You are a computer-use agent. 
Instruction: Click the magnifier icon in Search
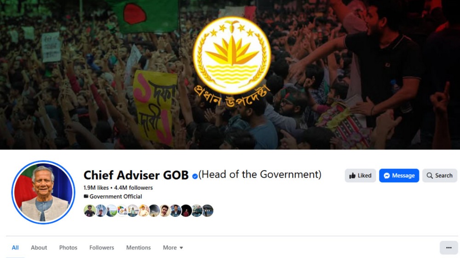(x=430, y=176)
